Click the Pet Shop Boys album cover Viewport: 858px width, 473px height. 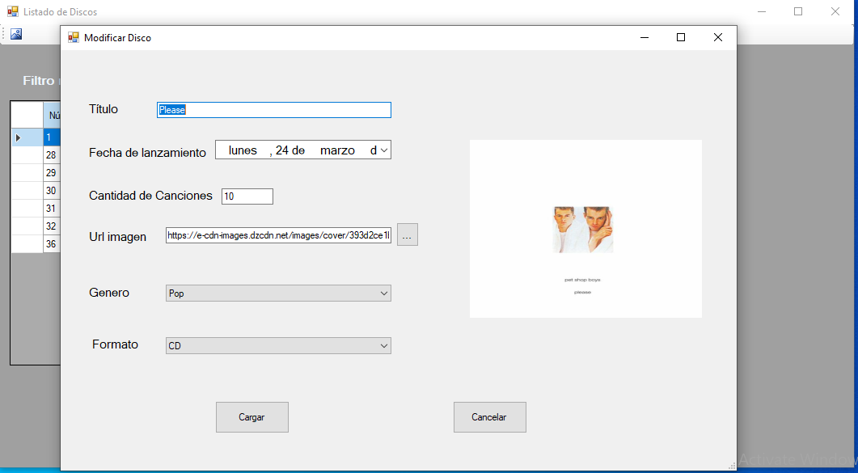585,229
